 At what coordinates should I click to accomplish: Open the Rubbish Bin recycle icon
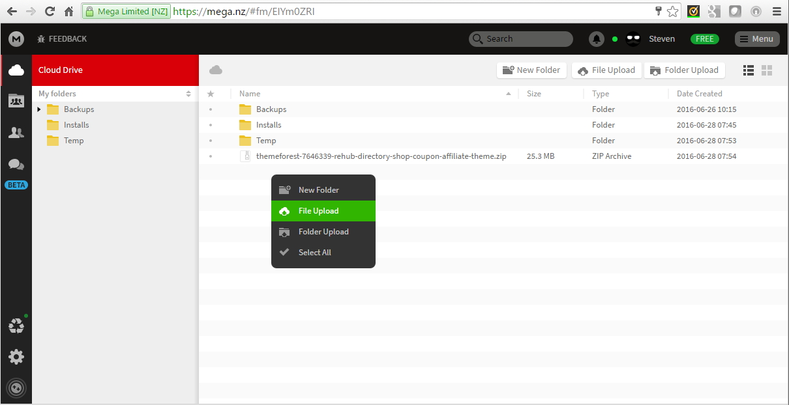point(16,326)
